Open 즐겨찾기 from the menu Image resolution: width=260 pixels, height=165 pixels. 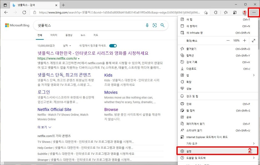(218, 49)
